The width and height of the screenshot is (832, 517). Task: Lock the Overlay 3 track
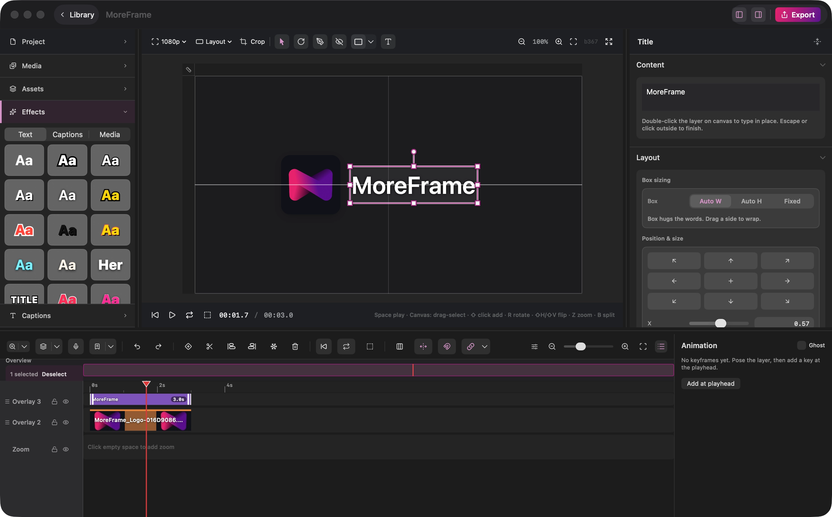pos(54,402)
